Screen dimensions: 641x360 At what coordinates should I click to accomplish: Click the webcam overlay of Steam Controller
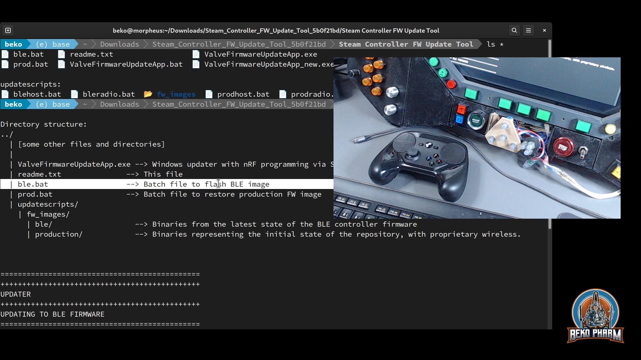477,138
